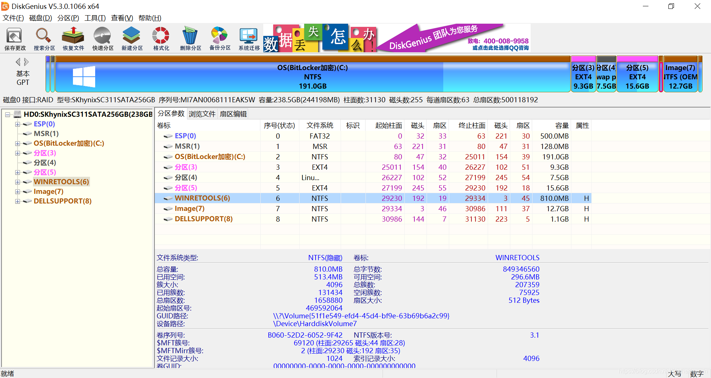Click the 属性 column header

point(581,126)
